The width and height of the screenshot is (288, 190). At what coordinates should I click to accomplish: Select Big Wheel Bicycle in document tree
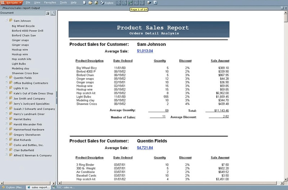click(23, 26)
